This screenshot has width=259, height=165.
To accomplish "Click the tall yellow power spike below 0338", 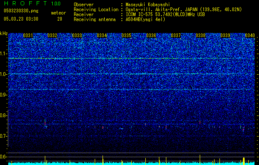I will 200,160.
